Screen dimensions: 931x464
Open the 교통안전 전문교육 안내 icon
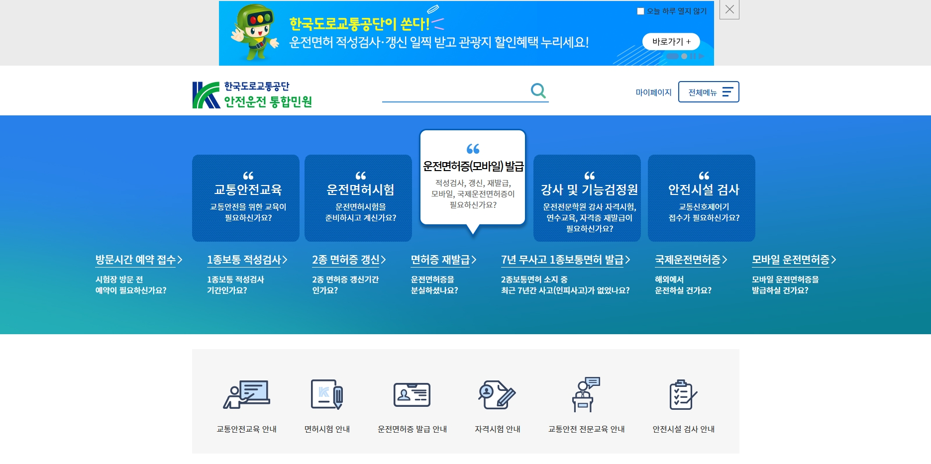pos(586,394)
